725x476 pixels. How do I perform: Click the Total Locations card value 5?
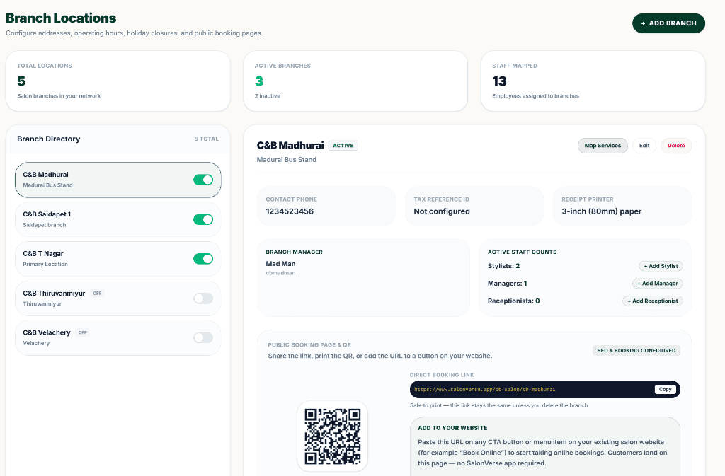(x=21, y=81)
